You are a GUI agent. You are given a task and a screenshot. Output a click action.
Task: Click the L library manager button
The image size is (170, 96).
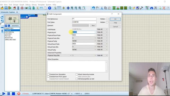click(x=9, y=26)
